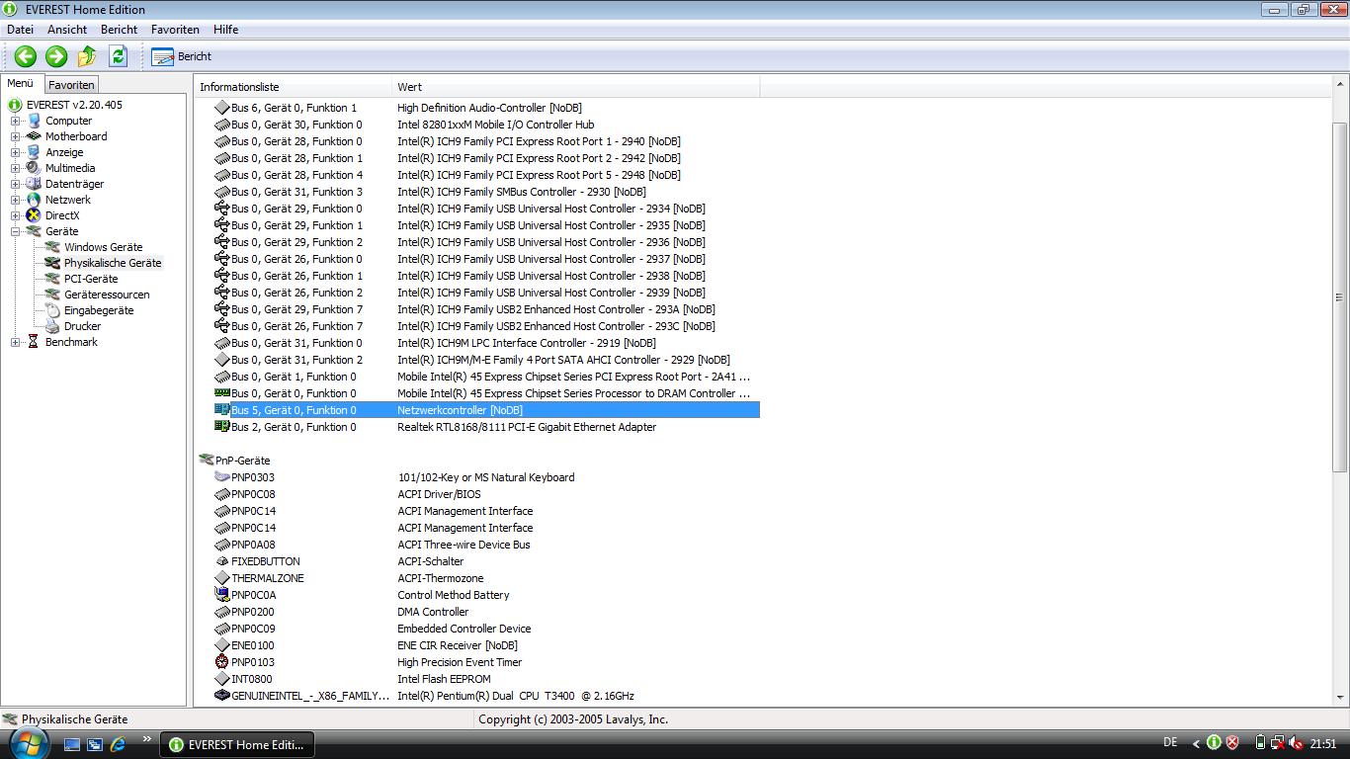Select the PNP0C0A Control Method Battery icon

pos(222,595)
